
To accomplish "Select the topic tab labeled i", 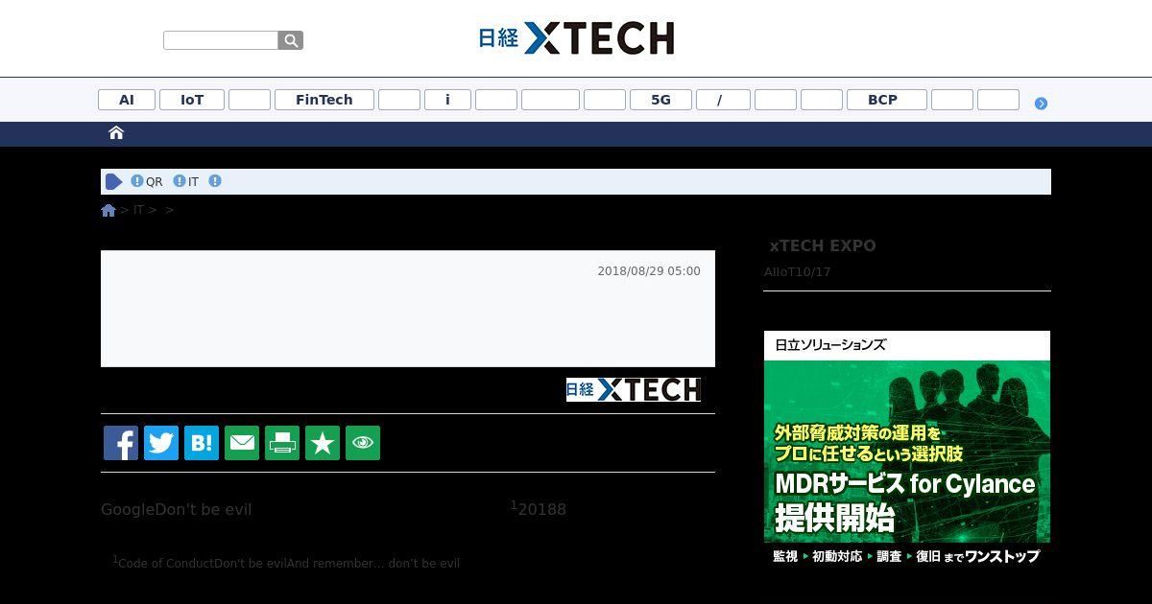I will 447,100.
